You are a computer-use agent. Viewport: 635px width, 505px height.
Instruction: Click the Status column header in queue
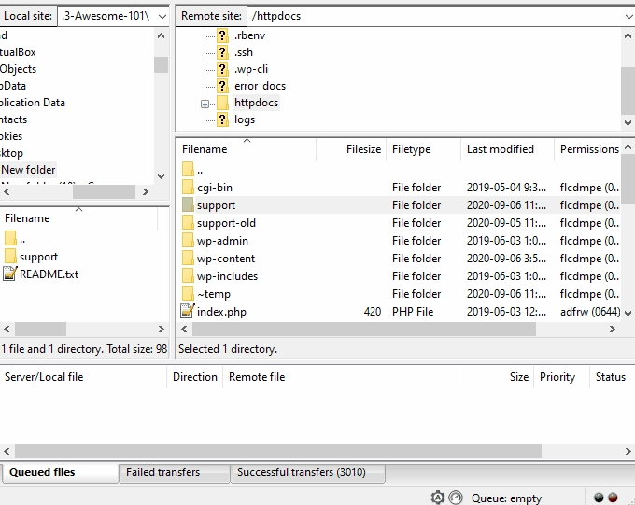[611, 377]
